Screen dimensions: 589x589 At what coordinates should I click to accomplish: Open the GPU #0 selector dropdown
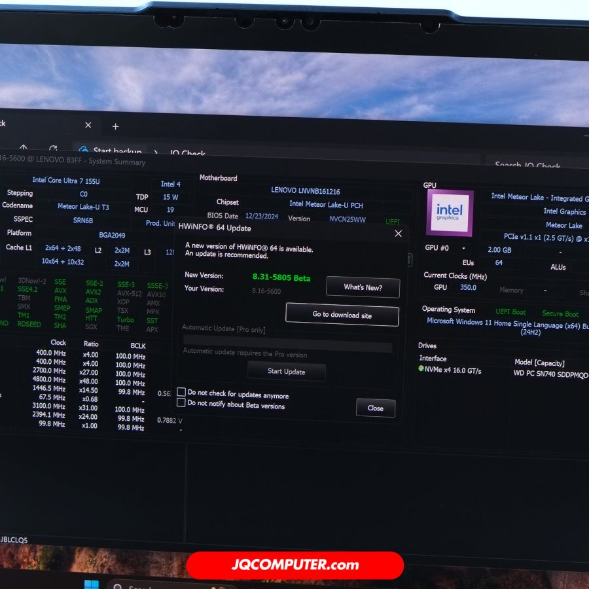coord(463,248)
